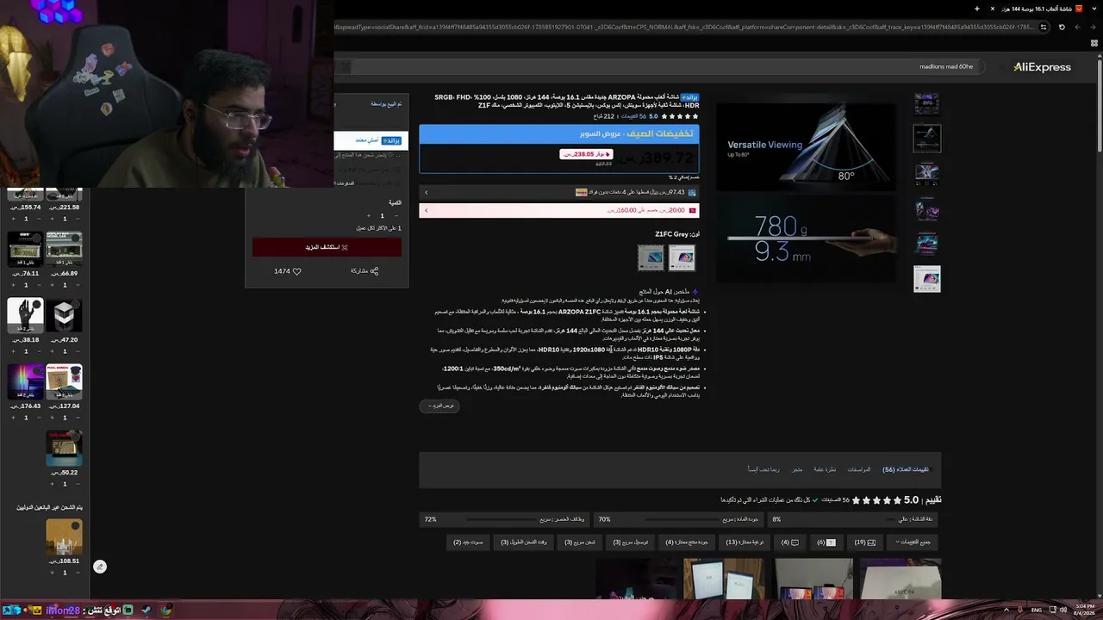Switch to the المواصفات specifications tab
This screenshot has height=620, width=1103.
tap(859, 469)
